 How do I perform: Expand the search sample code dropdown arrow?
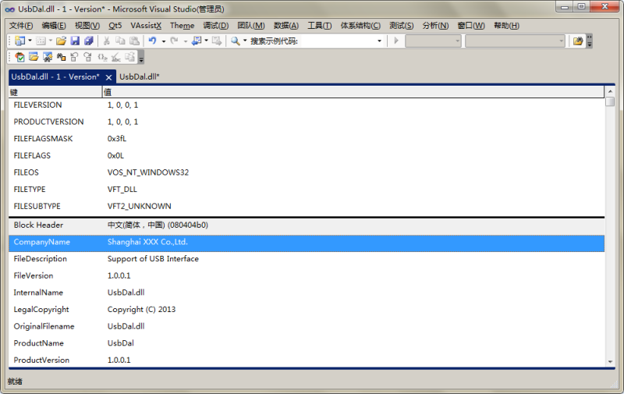[380, 41]
